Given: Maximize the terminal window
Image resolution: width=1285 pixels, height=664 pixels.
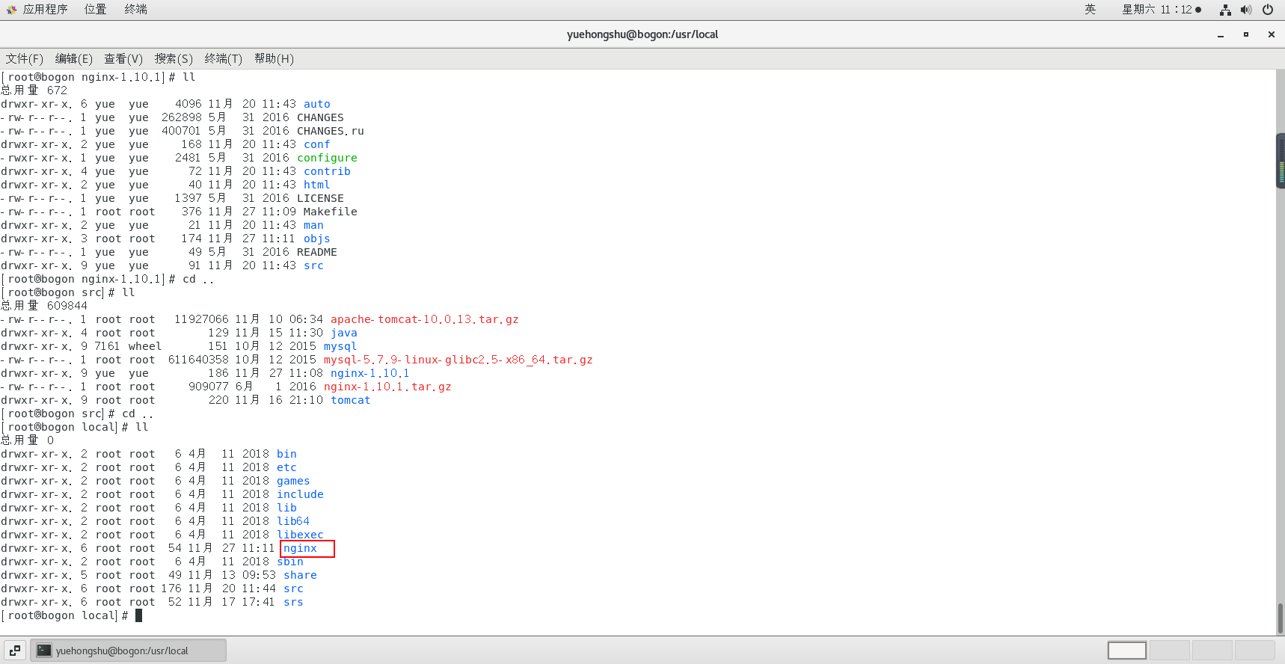Looking at the screenshot, I should pos(1246,34).
